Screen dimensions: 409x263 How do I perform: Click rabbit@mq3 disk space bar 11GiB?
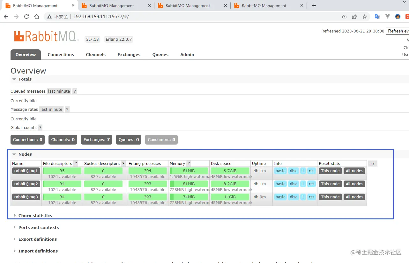coord(230,197)
